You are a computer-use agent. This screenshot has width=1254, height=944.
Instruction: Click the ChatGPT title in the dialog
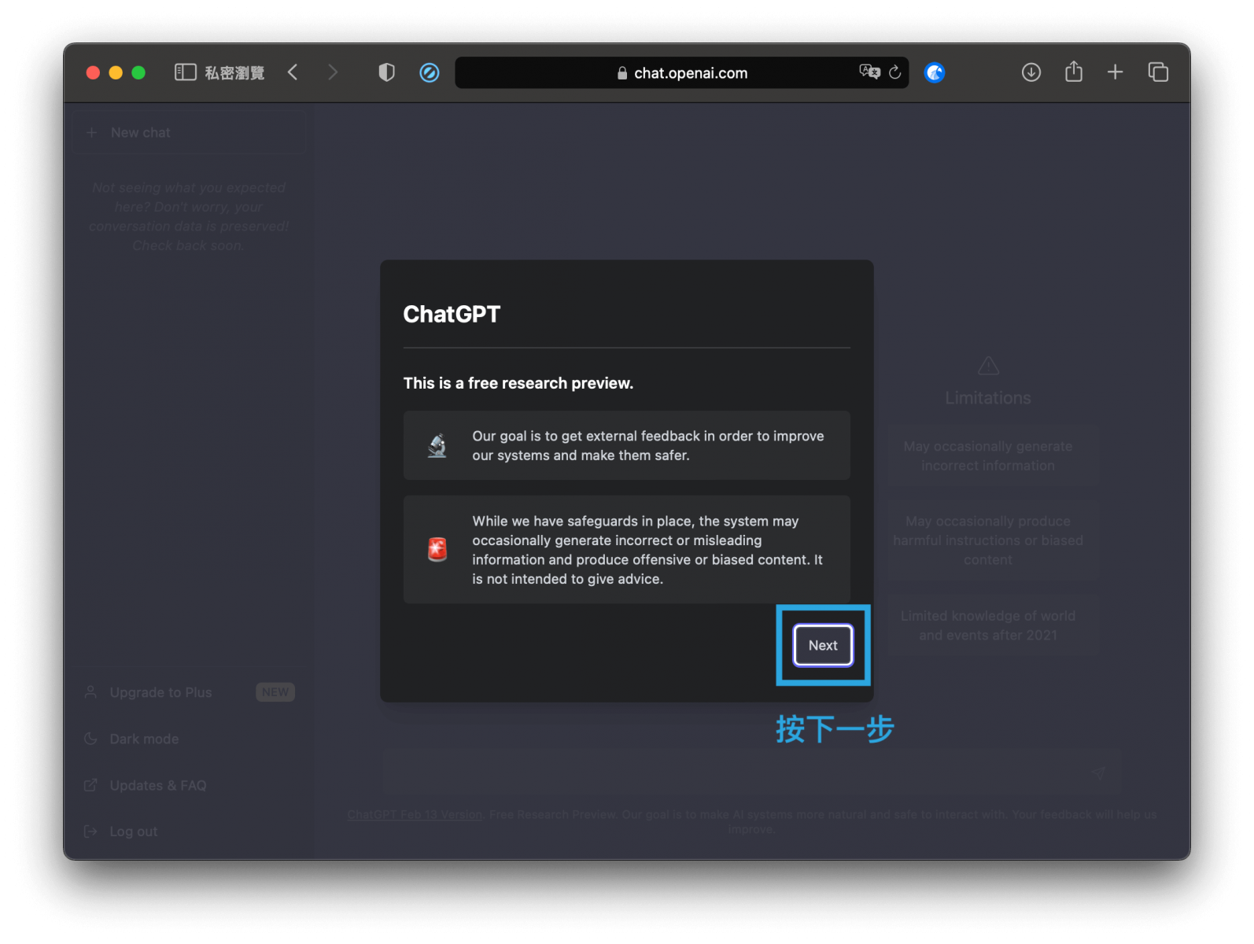[x=452, y=314]
